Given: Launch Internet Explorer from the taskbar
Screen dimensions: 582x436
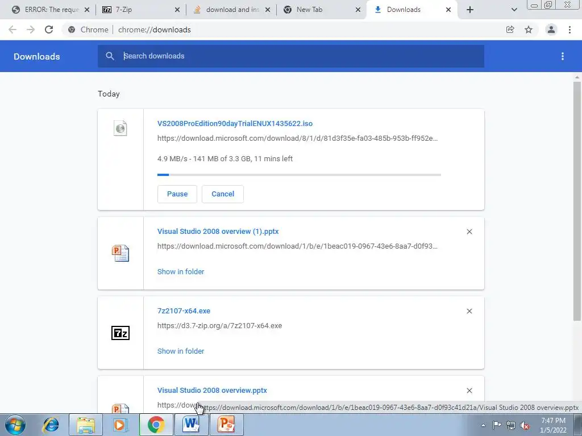Looking at the screenshot, I should (51, 425).
